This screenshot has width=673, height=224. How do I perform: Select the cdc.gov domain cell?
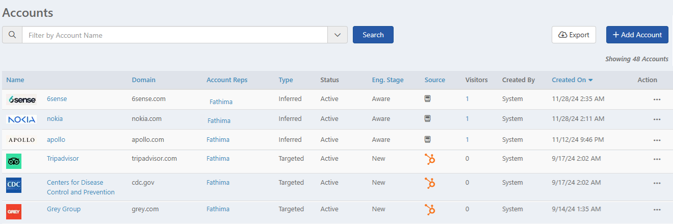pos(144,183)
